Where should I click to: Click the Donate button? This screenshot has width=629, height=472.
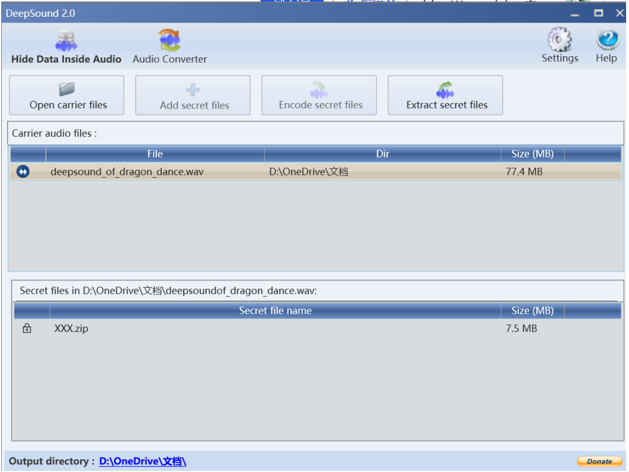(599, 461)
